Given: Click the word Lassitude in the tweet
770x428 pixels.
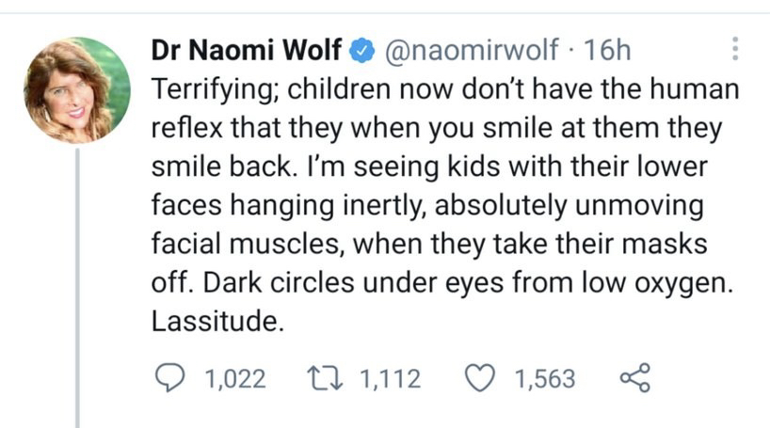Looking at the screenshot, I should click(x=217, y=321).
